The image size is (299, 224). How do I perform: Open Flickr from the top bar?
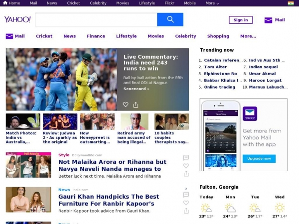pos(169,3)
